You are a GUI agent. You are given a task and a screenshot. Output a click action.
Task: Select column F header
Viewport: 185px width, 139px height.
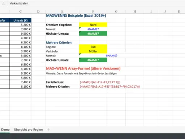tap(93, 12)
